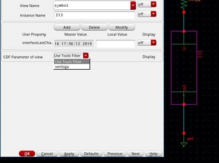219x163 pixels.
Task: Apply the property changes
Action: click(69, 154)
